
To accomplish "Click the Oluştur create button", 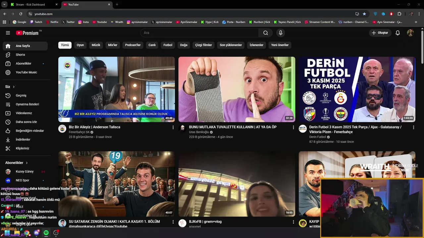I will coord(380,33).
